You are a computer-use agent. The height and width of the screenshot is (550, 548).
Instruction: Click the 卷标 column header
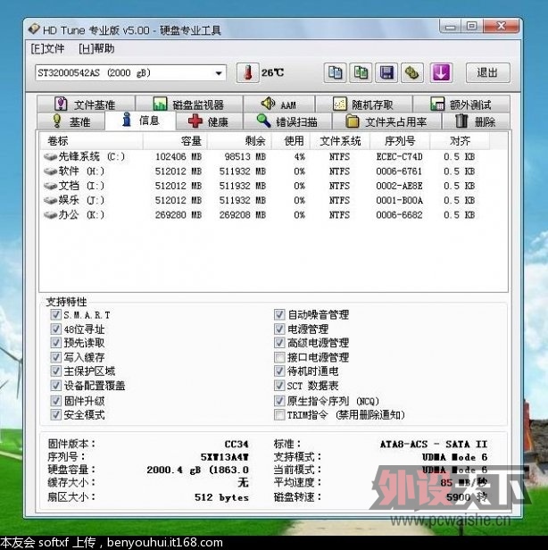tap(92, 141)
